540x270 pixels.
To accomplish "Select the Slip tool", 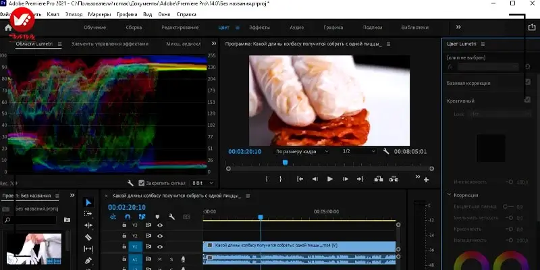I will 88,248.
